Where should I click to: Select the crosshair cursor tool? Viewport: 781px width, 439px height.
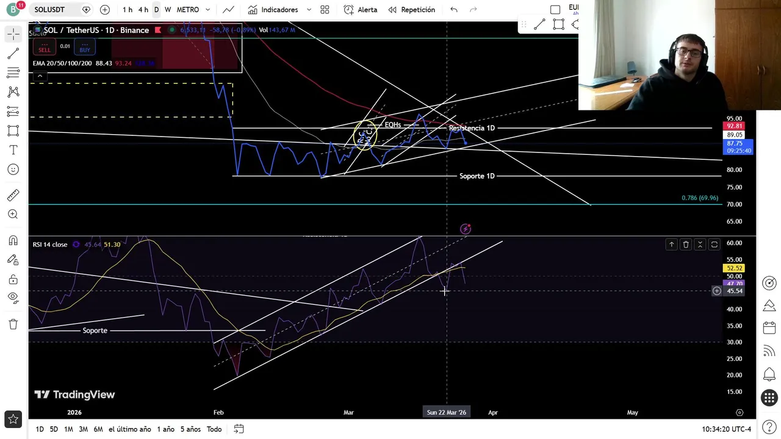tap(13, 34)
